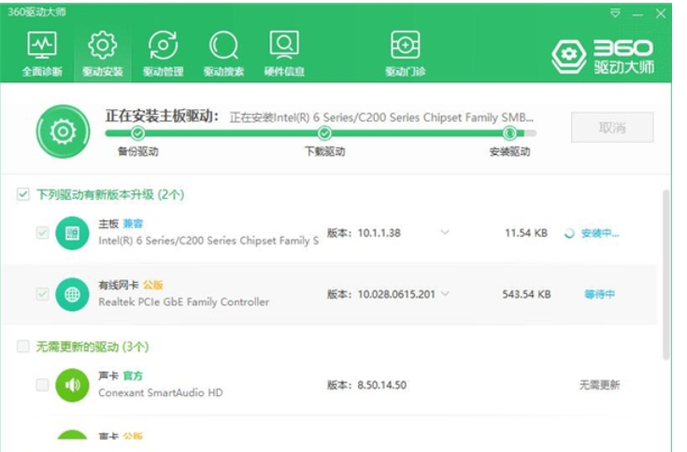Click the 安装中... status link
The image size is (687, 452).
[x=600, y=233]
